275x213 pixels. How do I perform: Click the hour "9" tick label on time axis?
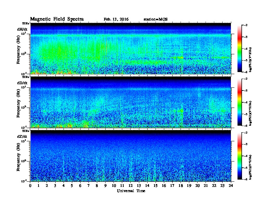[x=106, y=186]
